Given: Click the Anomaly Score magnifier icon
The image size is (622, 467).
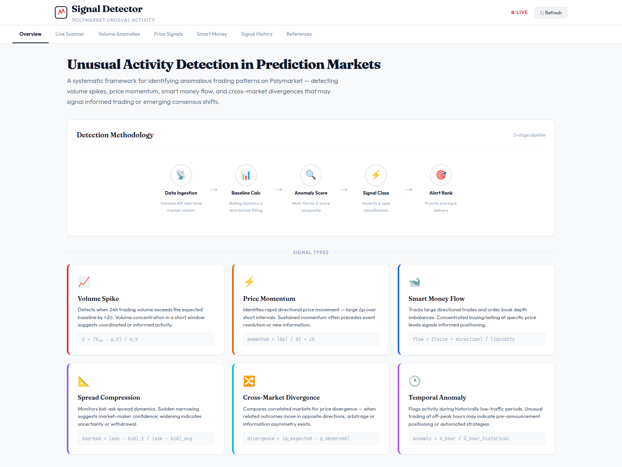Looking at the screenshot, I should [x=311, y=175].
